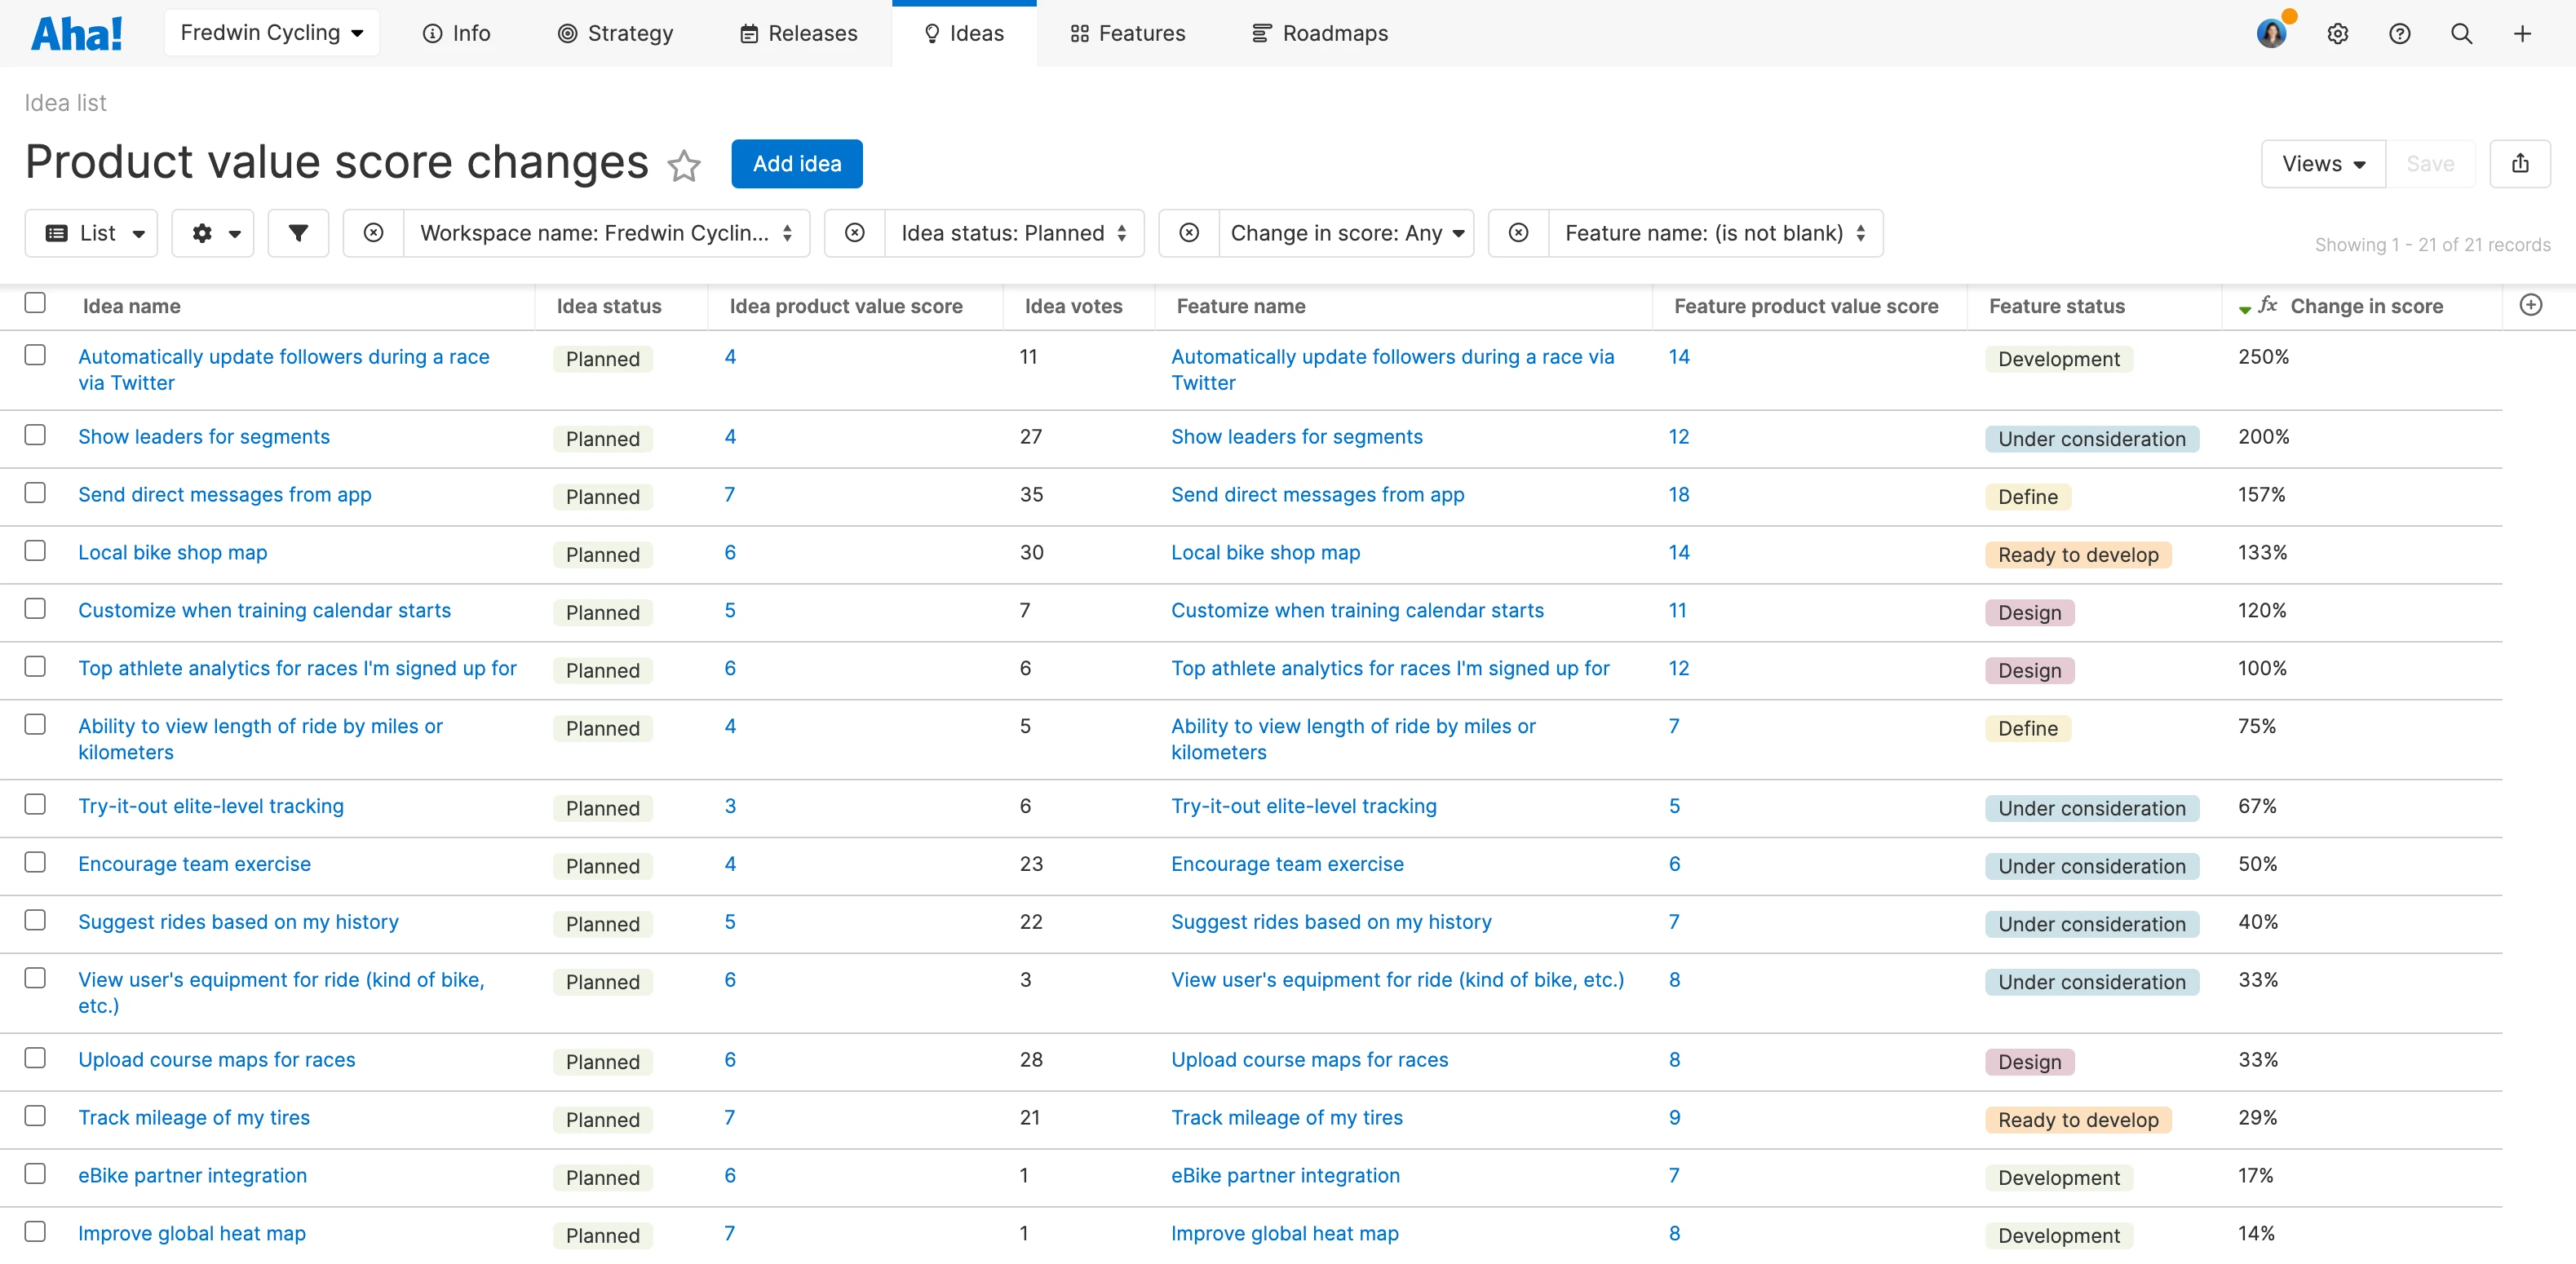Image resolution: width=2576 pixels, height=1264 pixels.
Task: Open the Change in score filter dropdown
Action: tap(1345, 233)
